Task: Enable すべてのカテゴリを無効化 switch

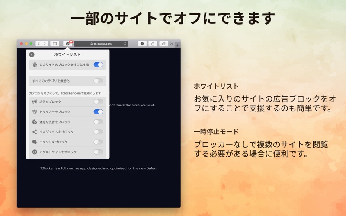Action: (98, 81)
